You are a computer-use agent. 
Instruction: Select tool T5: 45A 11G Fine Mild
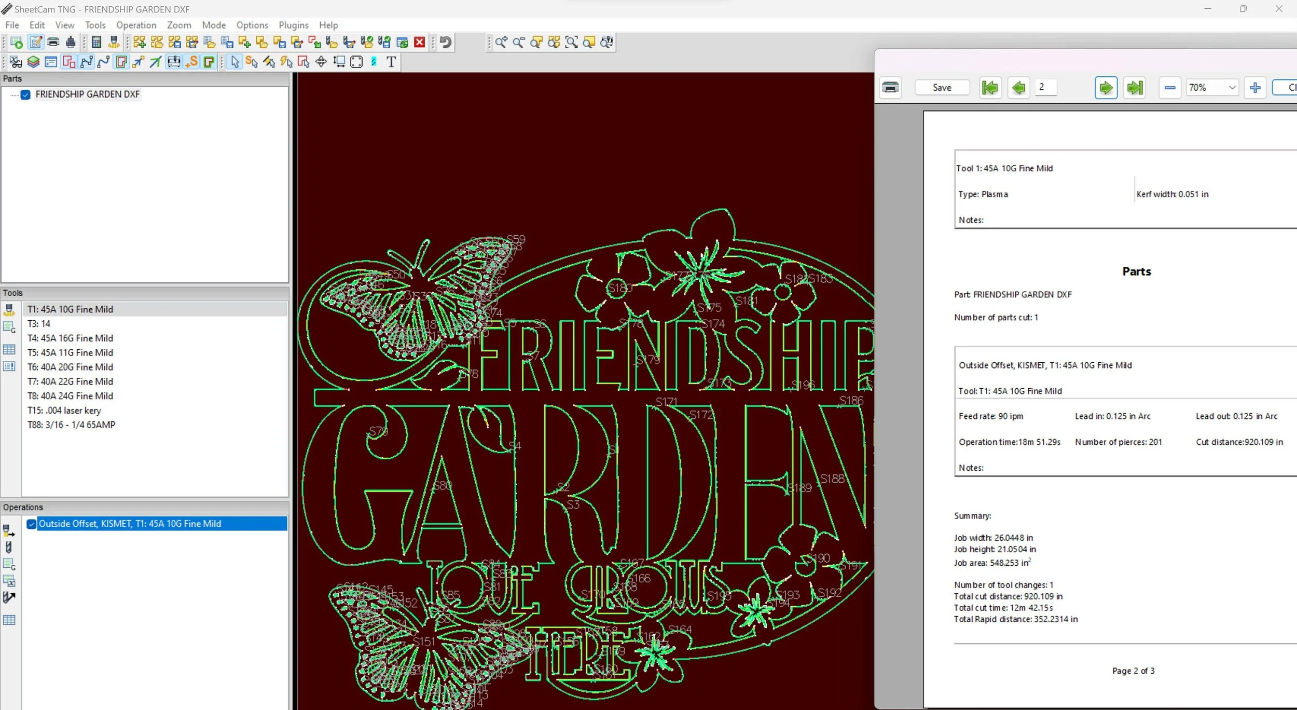(155, 353)
